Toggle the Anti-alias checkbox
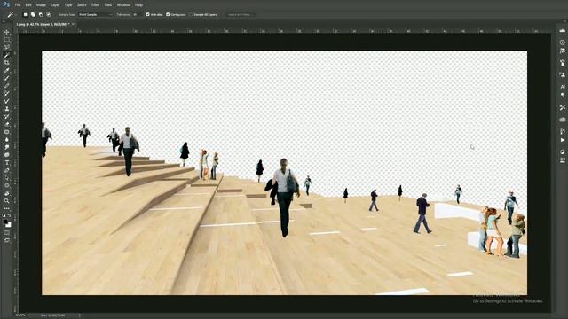 pyautogui.click(x=147, y=15)
